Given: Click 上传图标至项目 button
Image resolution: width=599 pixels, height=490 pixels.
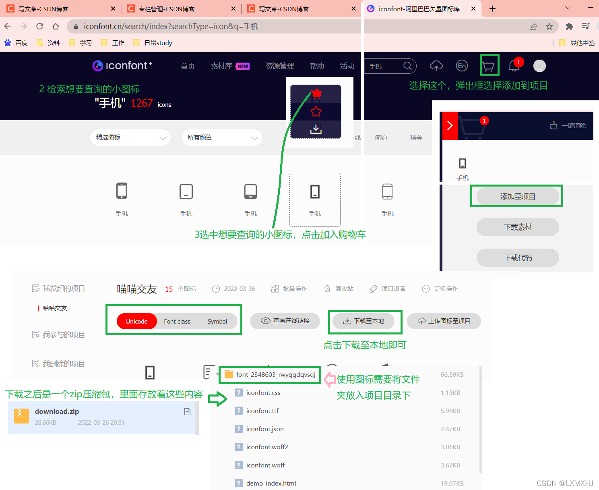Looking at the screenshot, I should [x=444, y=321].
